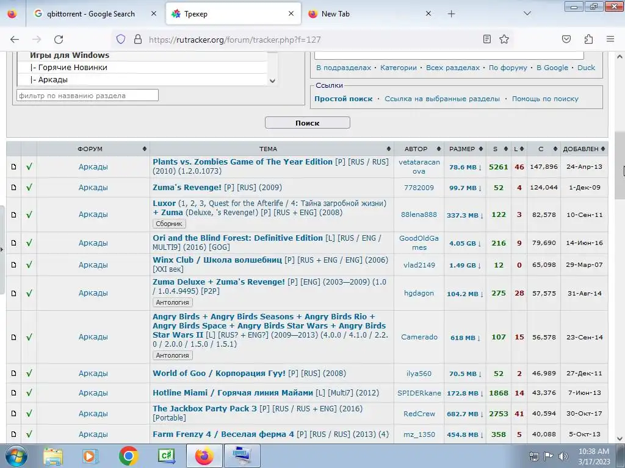This screenshot has width=625, height=468.
Task: Open a new tab with plus button
Action: 451,14
